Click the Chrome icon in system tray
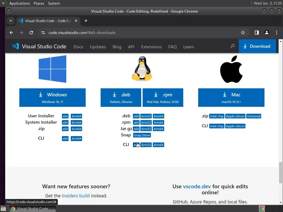 (262, 209)
